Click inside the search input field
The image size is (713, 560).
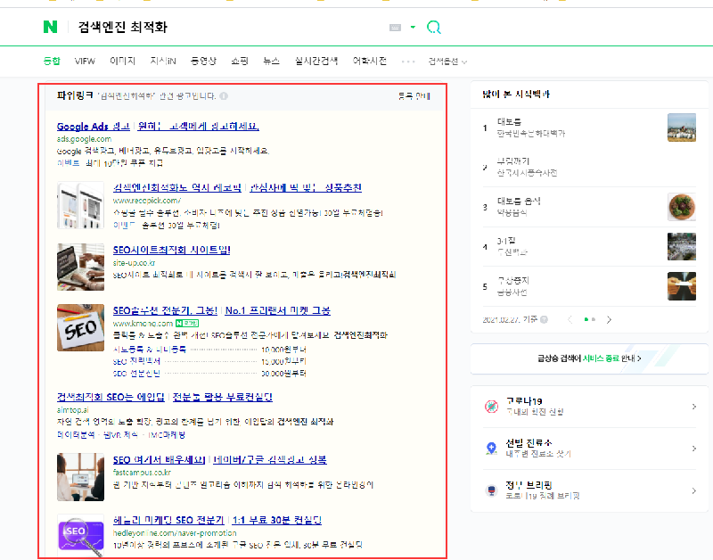pyautogui.click(x=223, y=28)
